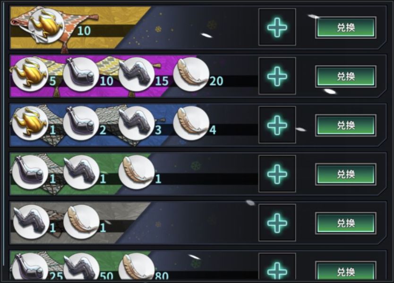Select the golden frog icon in purple row
The image size is (394, 283).
30,74
